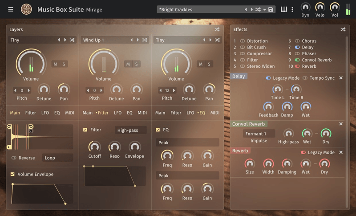
Task: Open preset menu dropdown arrow
Action: (x=264, y=9)
